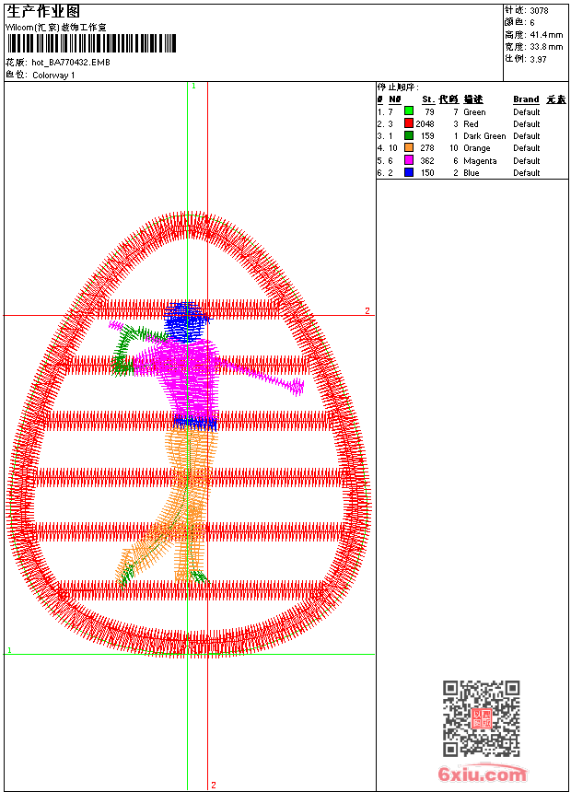Click the QR code image

tap(481, 718)
